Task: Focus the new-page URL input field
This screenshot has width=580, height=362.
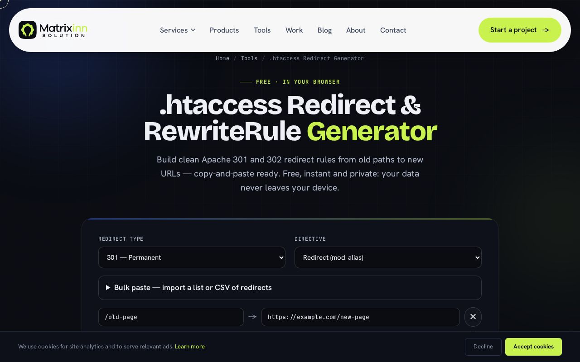Action: pyautogui.click(x=361, y=317)
